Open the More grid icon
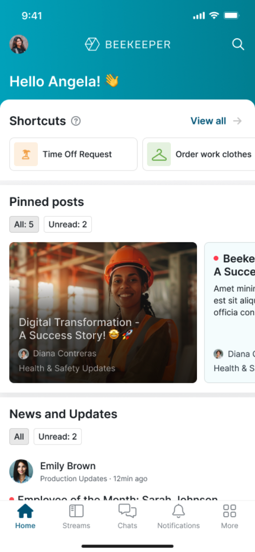Screen dimensions: 255x552 230,516
